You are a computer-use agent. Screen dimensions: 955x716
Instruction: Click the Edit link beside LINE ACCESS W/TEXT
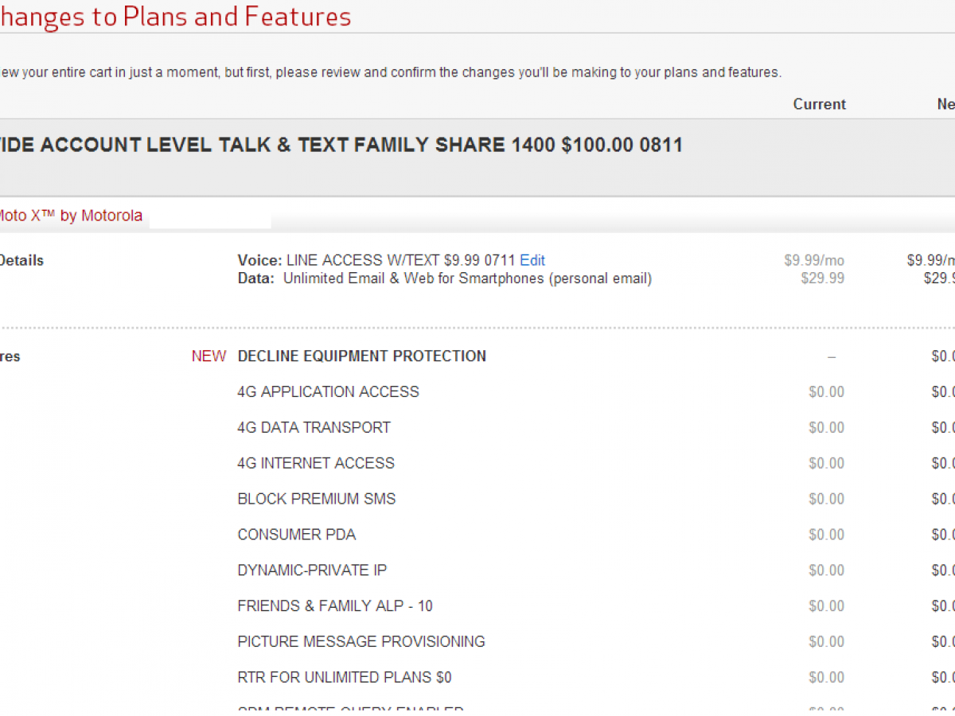[532, 260]
